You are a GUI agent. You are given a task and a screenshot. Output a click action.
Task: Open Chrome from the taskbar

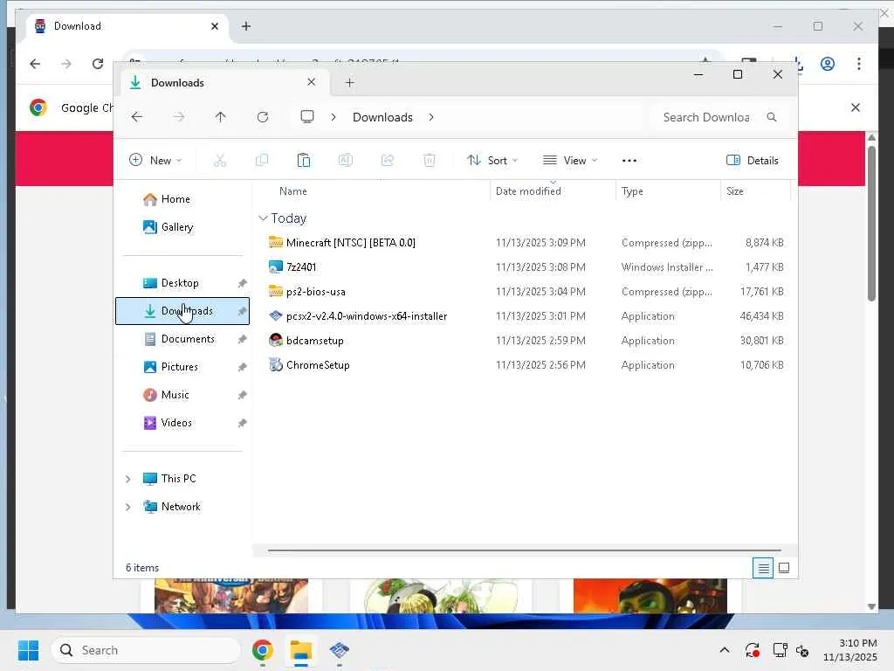pos(262,650)
